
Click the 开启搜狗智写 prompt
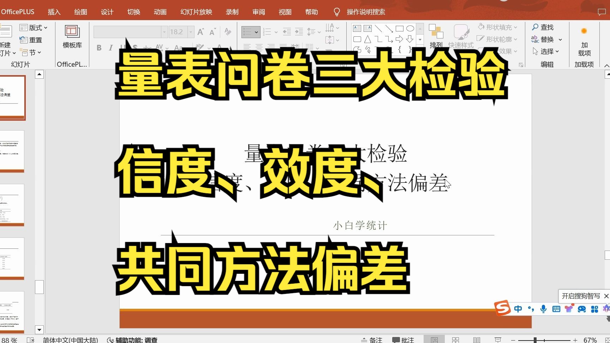[581, 296]
